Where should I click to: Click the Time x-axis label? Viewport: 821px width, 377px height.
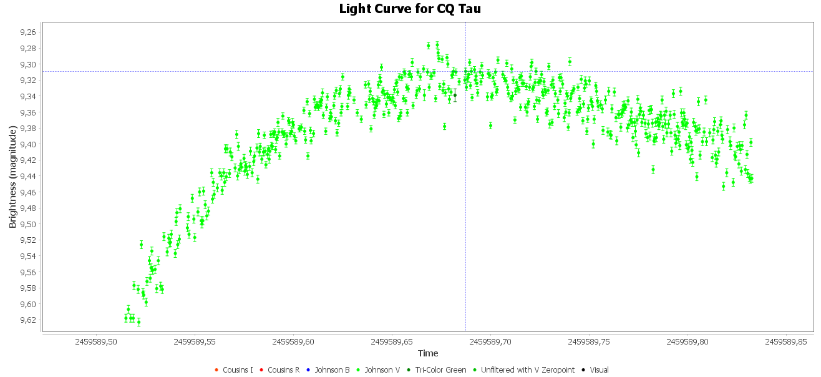click(x=428, y=353)
